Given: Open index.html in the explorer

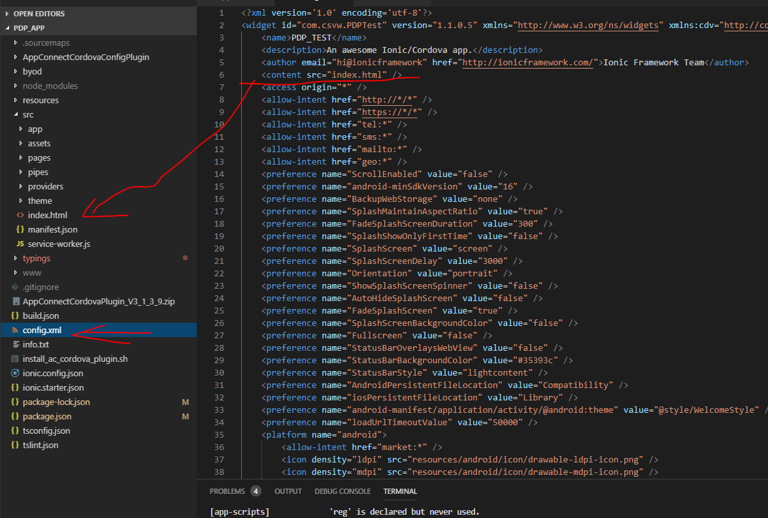Looking at the screenshot, I should pos(48,215).
